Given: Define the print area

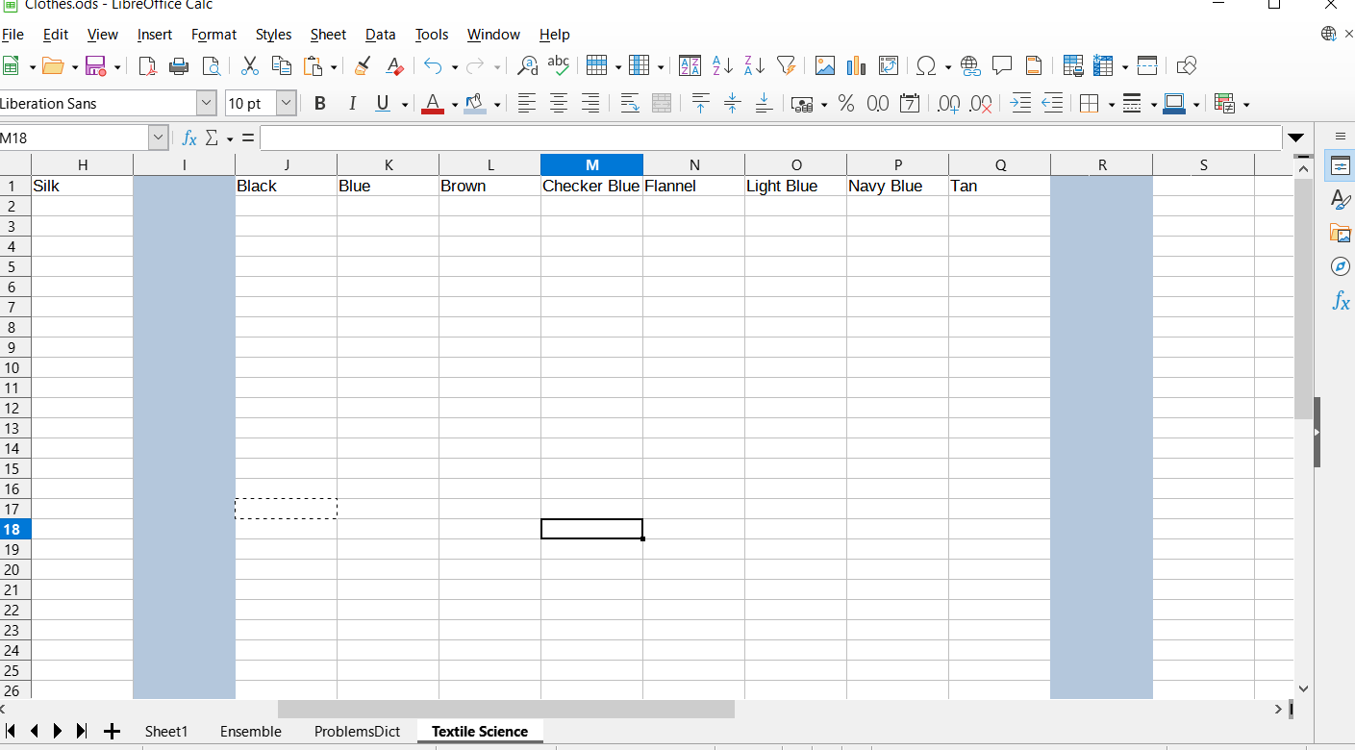Looking at the screenshot, I should tap(1073, 65).
